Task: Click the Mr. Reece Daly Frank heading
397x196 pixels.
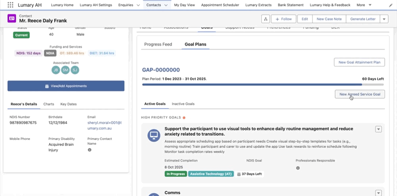Action: point(43,21)
